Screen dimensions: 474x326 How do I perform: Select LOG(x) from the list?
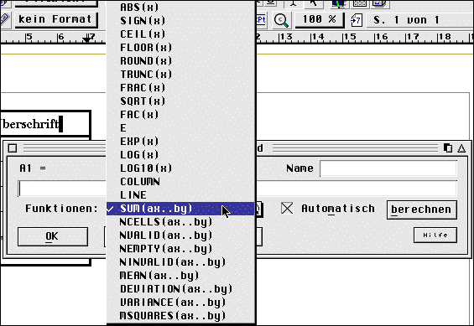tap(181, 154)
